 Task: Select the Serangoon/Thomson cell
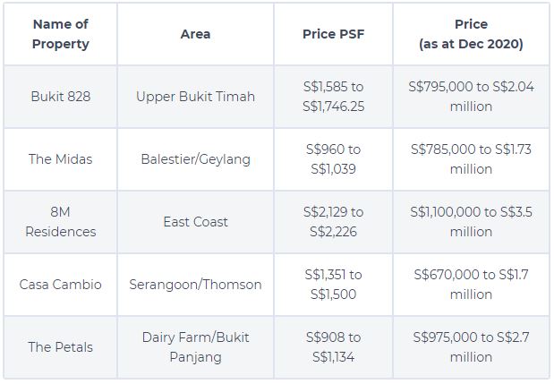point(195,285)
